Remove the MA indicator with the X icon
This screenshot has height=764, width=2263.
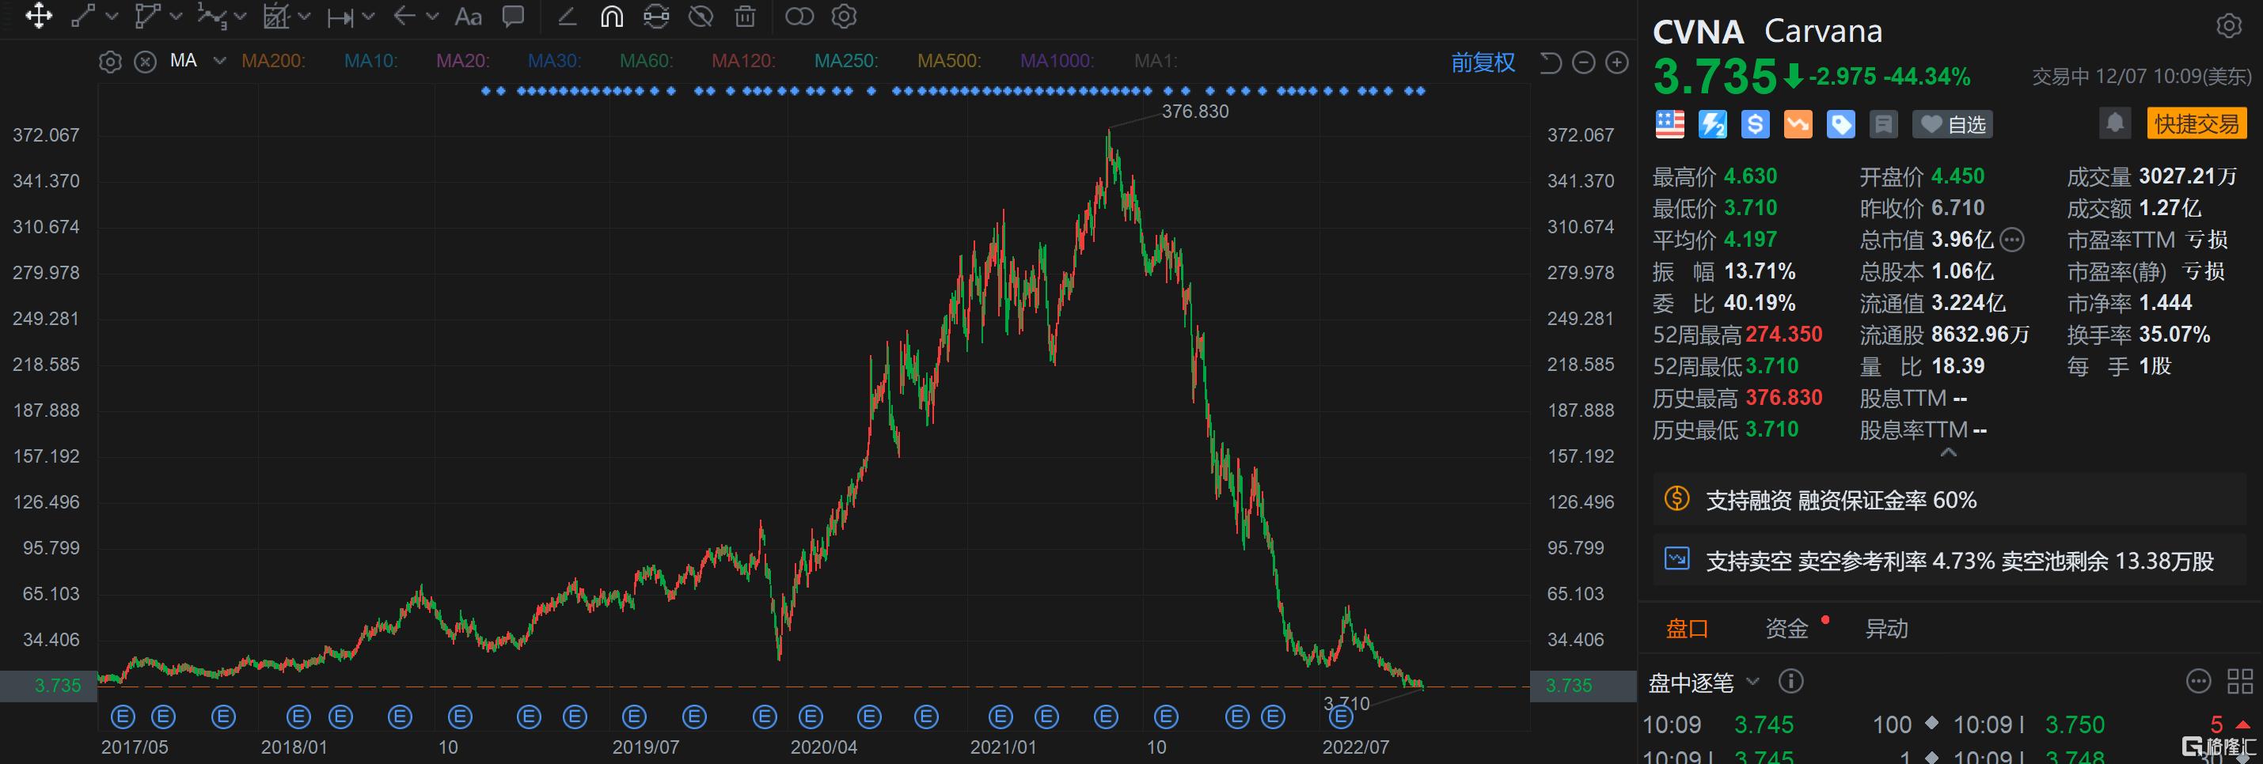click(x=145, y=62)
